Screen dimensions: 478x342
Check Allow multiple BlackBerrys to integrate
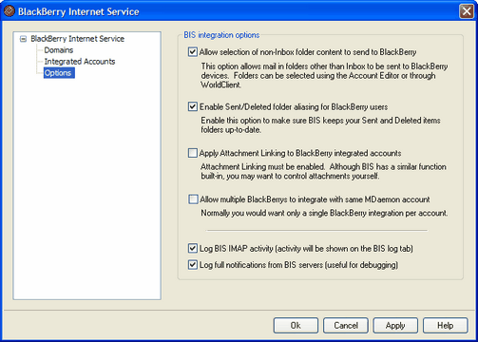click(x=193, y=199)
